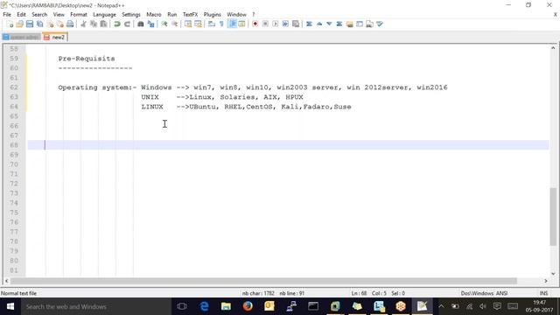Click the blue down triangle toolbar icon
This screenshot has width=560, height=315.
(x=329, y=24)
